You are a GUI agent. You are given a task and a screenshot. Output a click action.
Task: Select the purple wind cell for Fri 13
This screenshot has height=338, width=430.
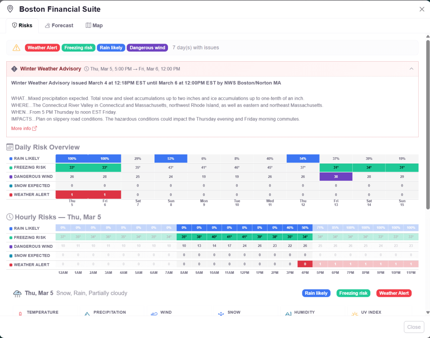(336, 177)
